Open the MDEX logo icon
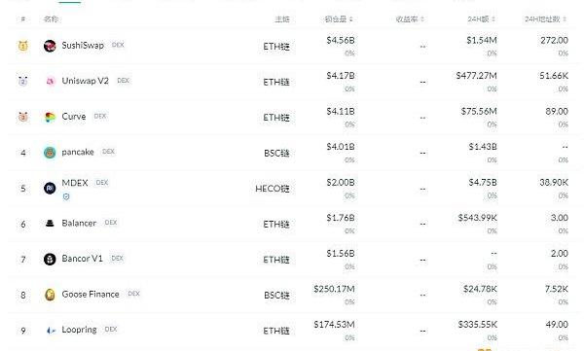Viewport: 584px width, 351px height. coord(50,188)
